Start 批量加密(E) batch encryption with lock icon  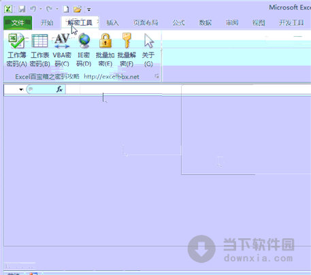(x=105, y=50)
